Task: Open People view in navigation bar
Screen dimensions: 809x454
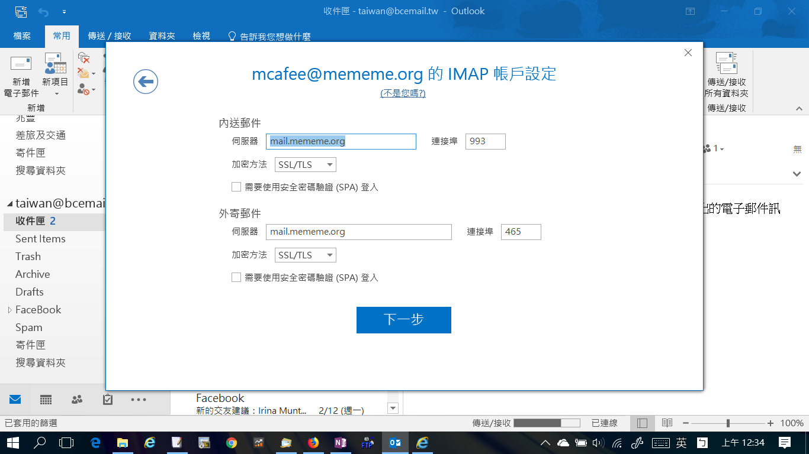Action: pyautogui.click(x=77, y=400)
